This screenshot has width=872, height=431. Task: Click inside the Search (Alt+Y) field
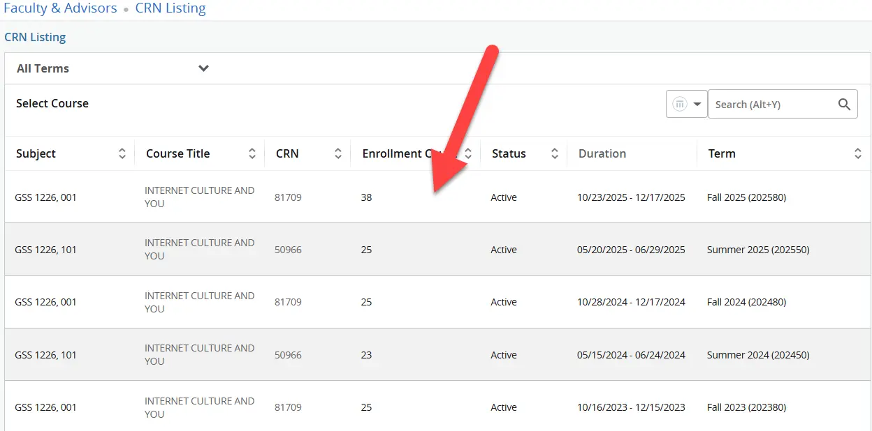(769, 103)
